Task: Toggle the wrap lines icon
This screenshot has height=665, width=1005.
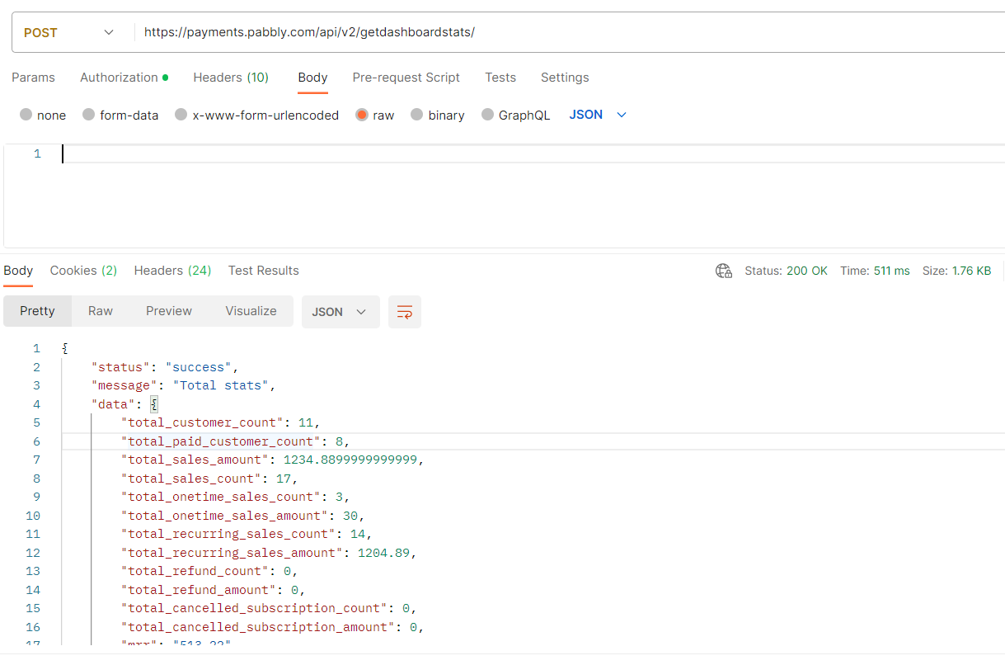Action: [405, 312]
